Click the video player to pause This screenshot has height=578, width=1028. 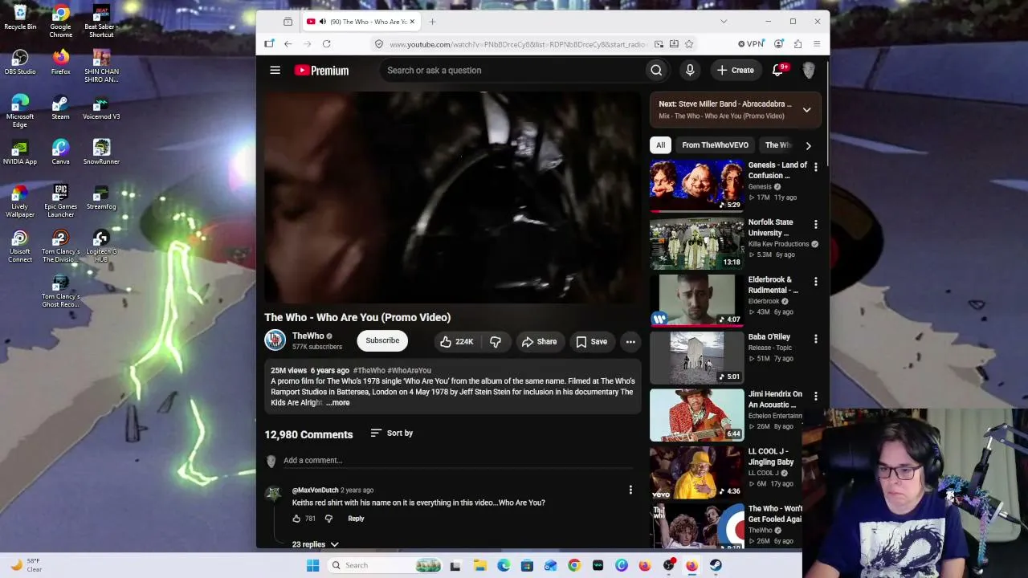(x=452, y=197)
